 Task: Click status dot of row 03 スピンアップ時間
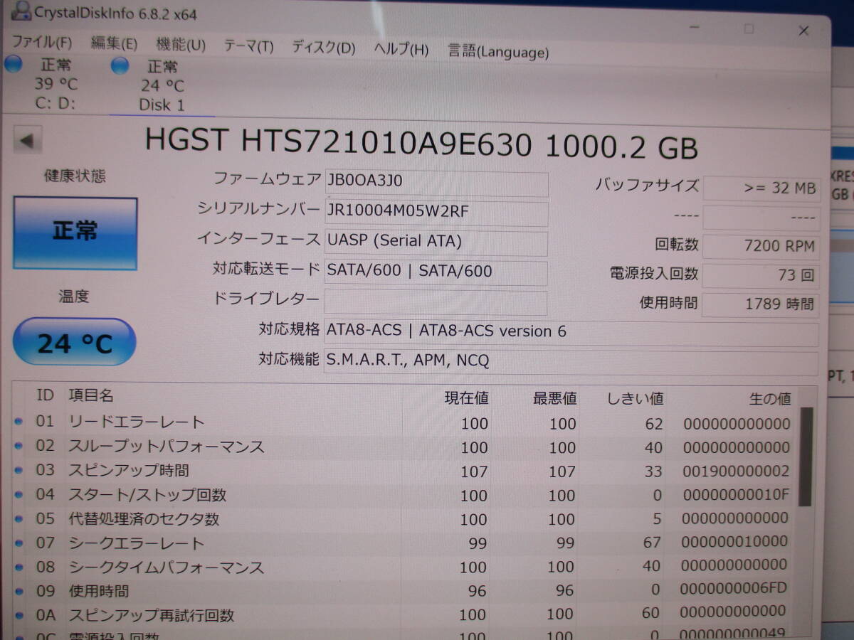pyautogui.click(x=19, y=471)
